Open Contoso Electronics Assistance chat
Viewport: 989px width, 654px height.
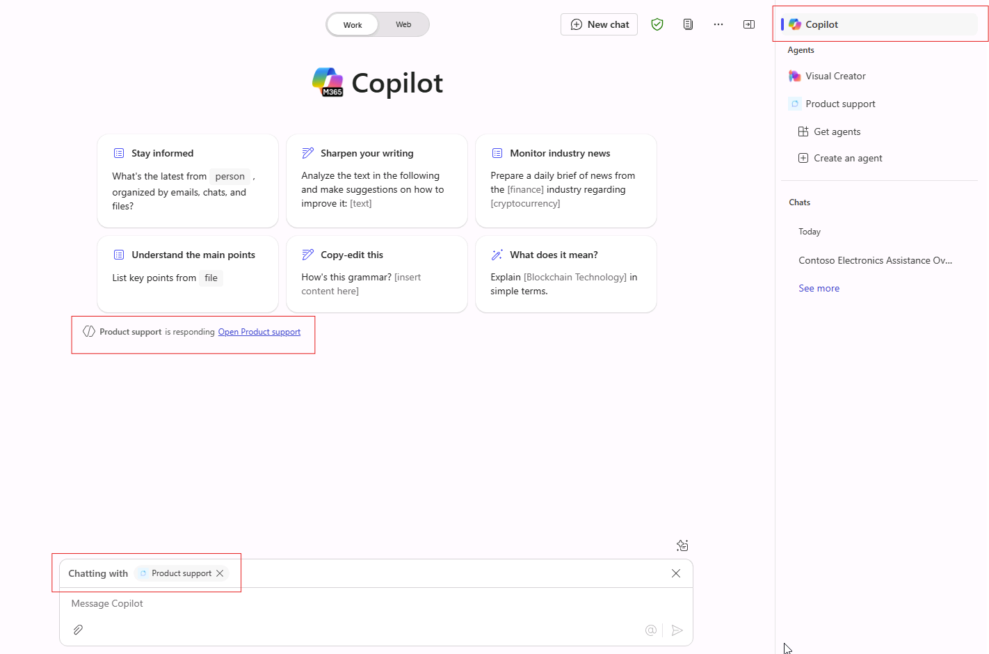pyautogui.click(x=875, y=260)
